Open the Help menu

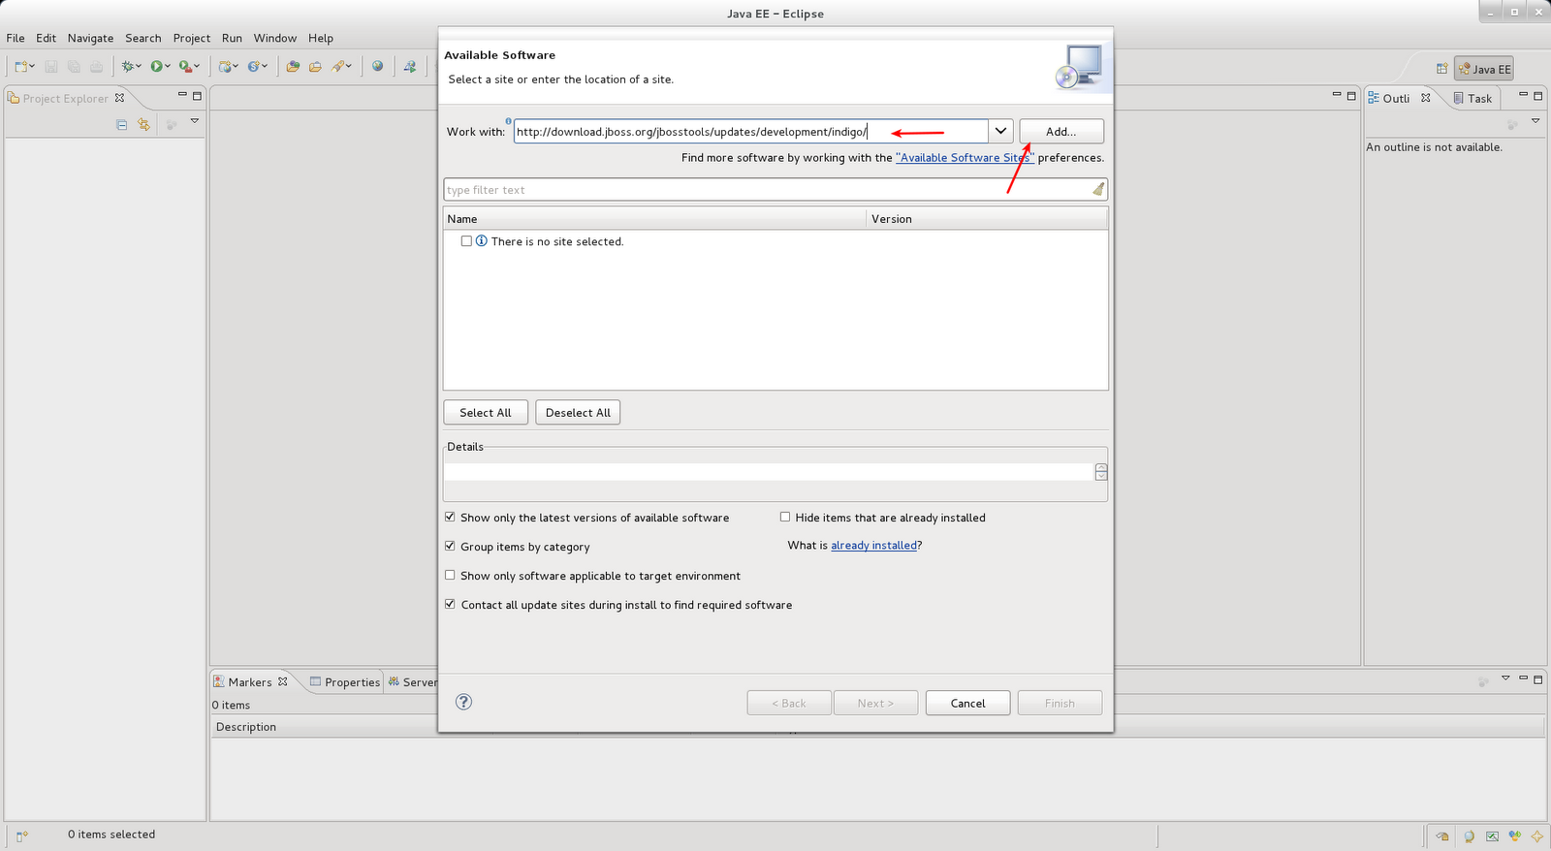[321, 38]
